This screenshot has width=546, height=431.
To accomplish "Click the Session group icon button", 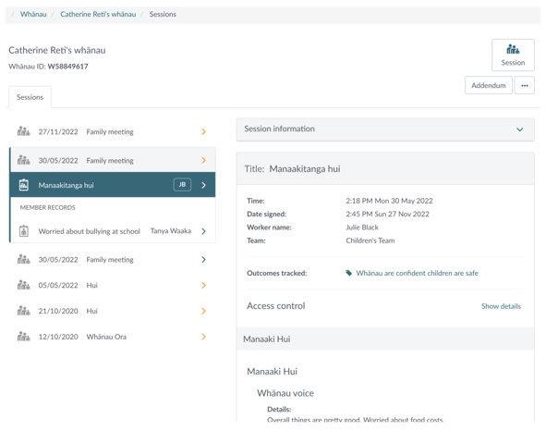I will pyautogui.click(x=513, y=55).
